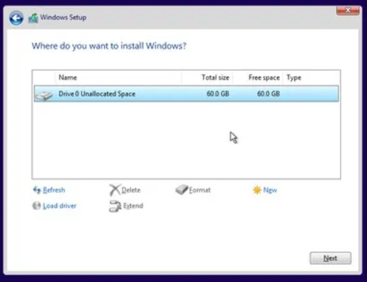
Task: Choose the Extend partition option
Action: [x=133, y=206]
